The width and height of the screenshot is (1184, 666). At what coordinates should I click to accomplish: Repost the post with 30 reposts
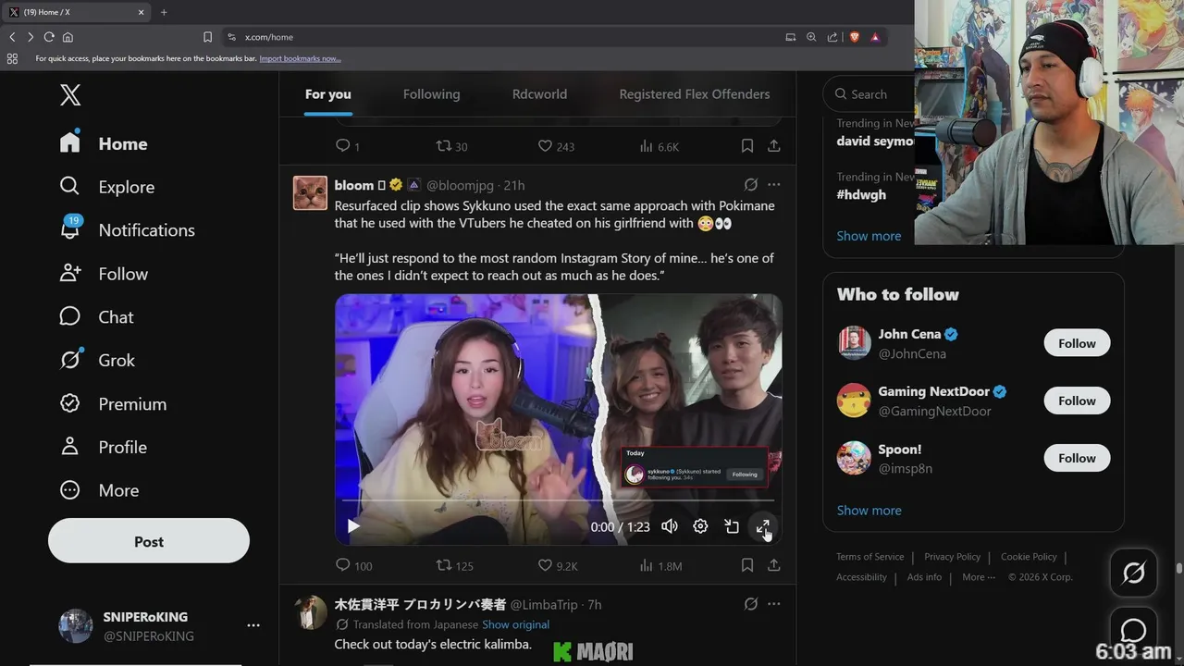tap(451, 146)
